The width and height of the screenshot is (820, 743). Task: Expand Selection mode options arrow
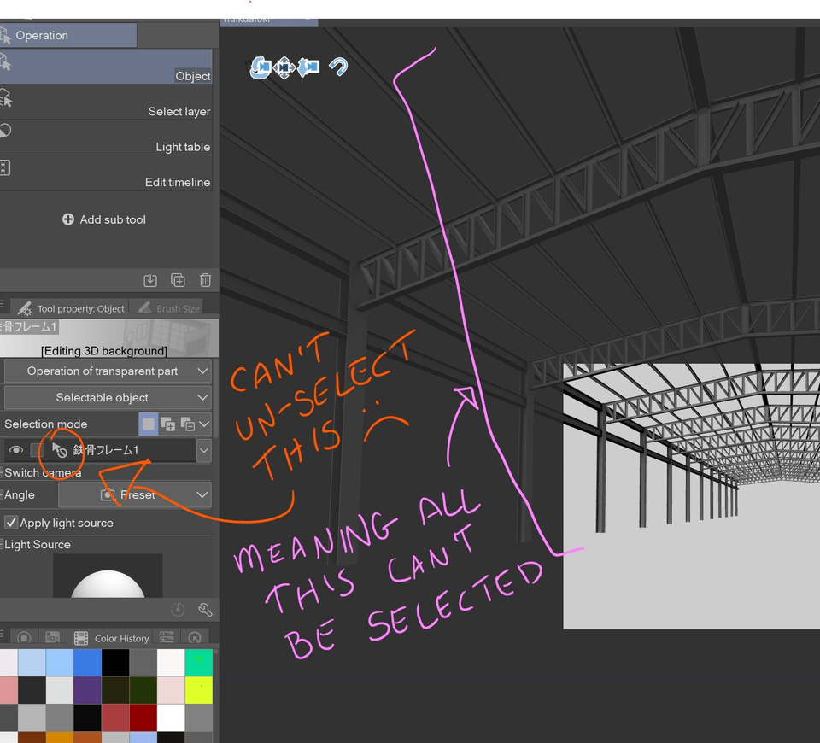204,424
